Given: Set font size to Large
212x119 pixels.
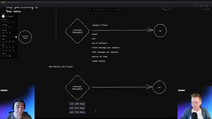Looking at the screenshot, I should click(10, 22).
